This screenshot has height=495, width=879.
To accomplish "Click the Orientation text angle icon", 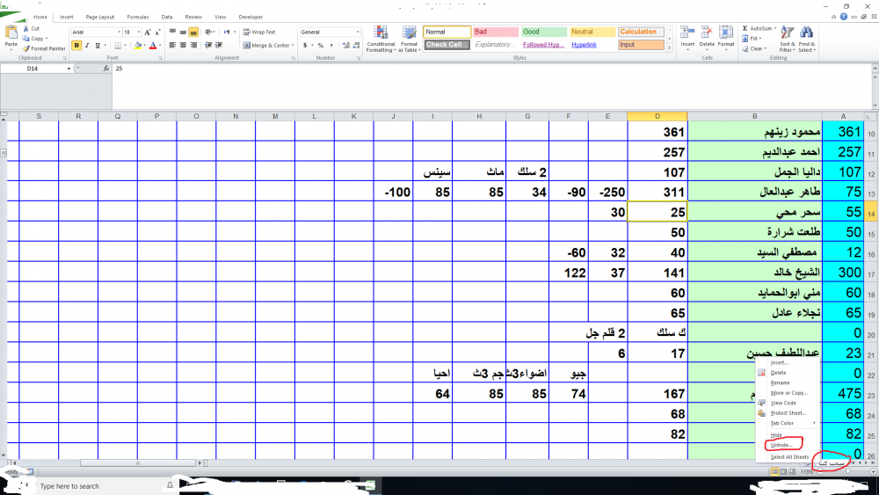I will (209, 32).
